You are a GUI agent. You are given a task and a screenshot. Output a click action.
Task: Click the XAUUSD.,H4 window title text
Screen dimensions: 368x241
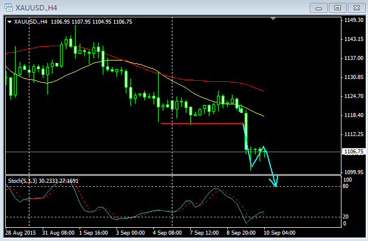(36, 8)
